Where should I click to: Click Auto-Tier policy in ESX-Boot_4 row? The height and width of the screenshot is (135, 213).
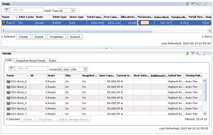pos(192,98)
